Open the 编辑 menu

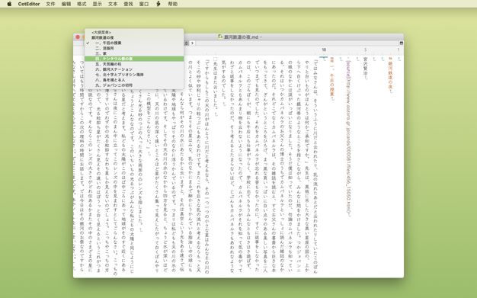pos(66,4)
